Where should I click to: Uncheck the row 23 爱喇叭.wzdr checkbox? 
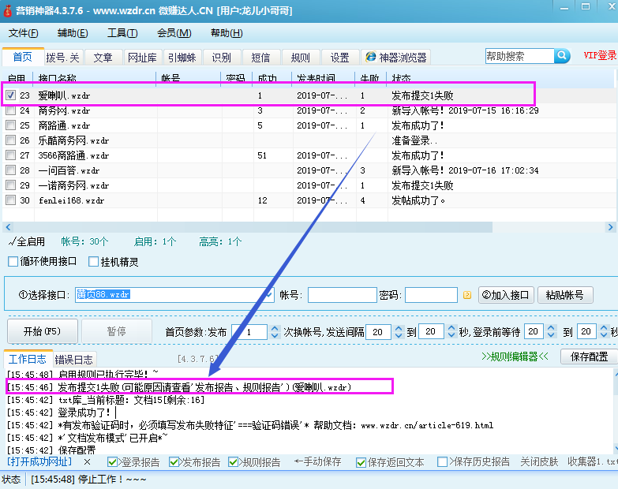[x=10, y=95]
